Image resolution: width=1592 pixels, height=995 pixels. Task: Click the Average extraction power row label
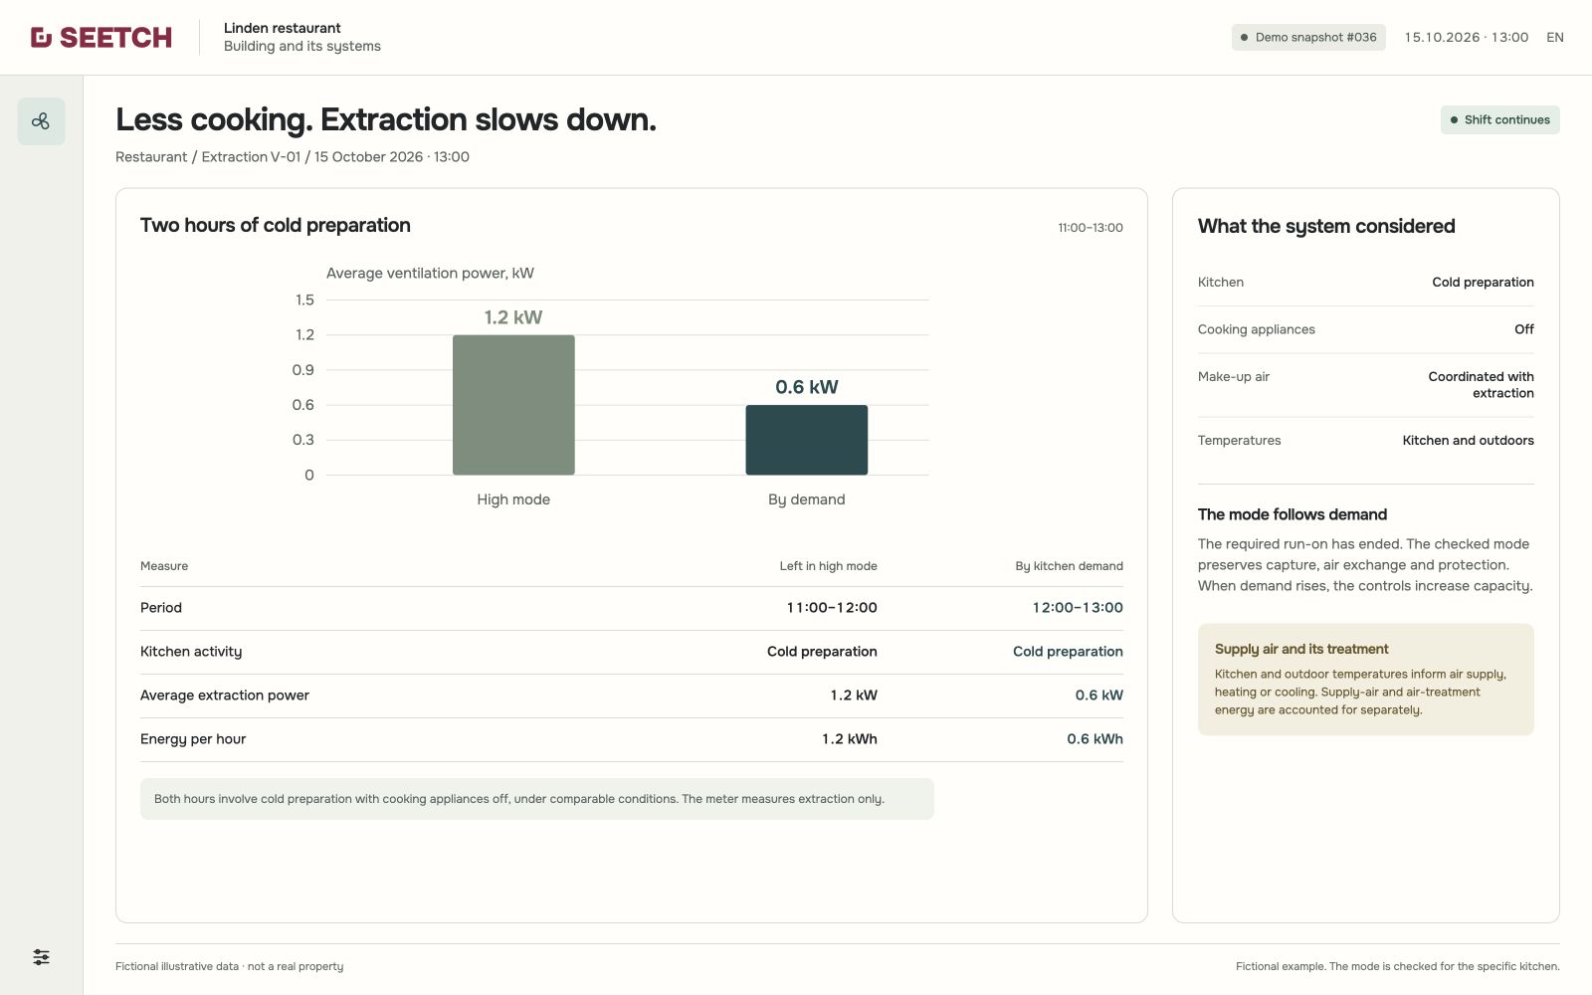(x=225, y=696)
